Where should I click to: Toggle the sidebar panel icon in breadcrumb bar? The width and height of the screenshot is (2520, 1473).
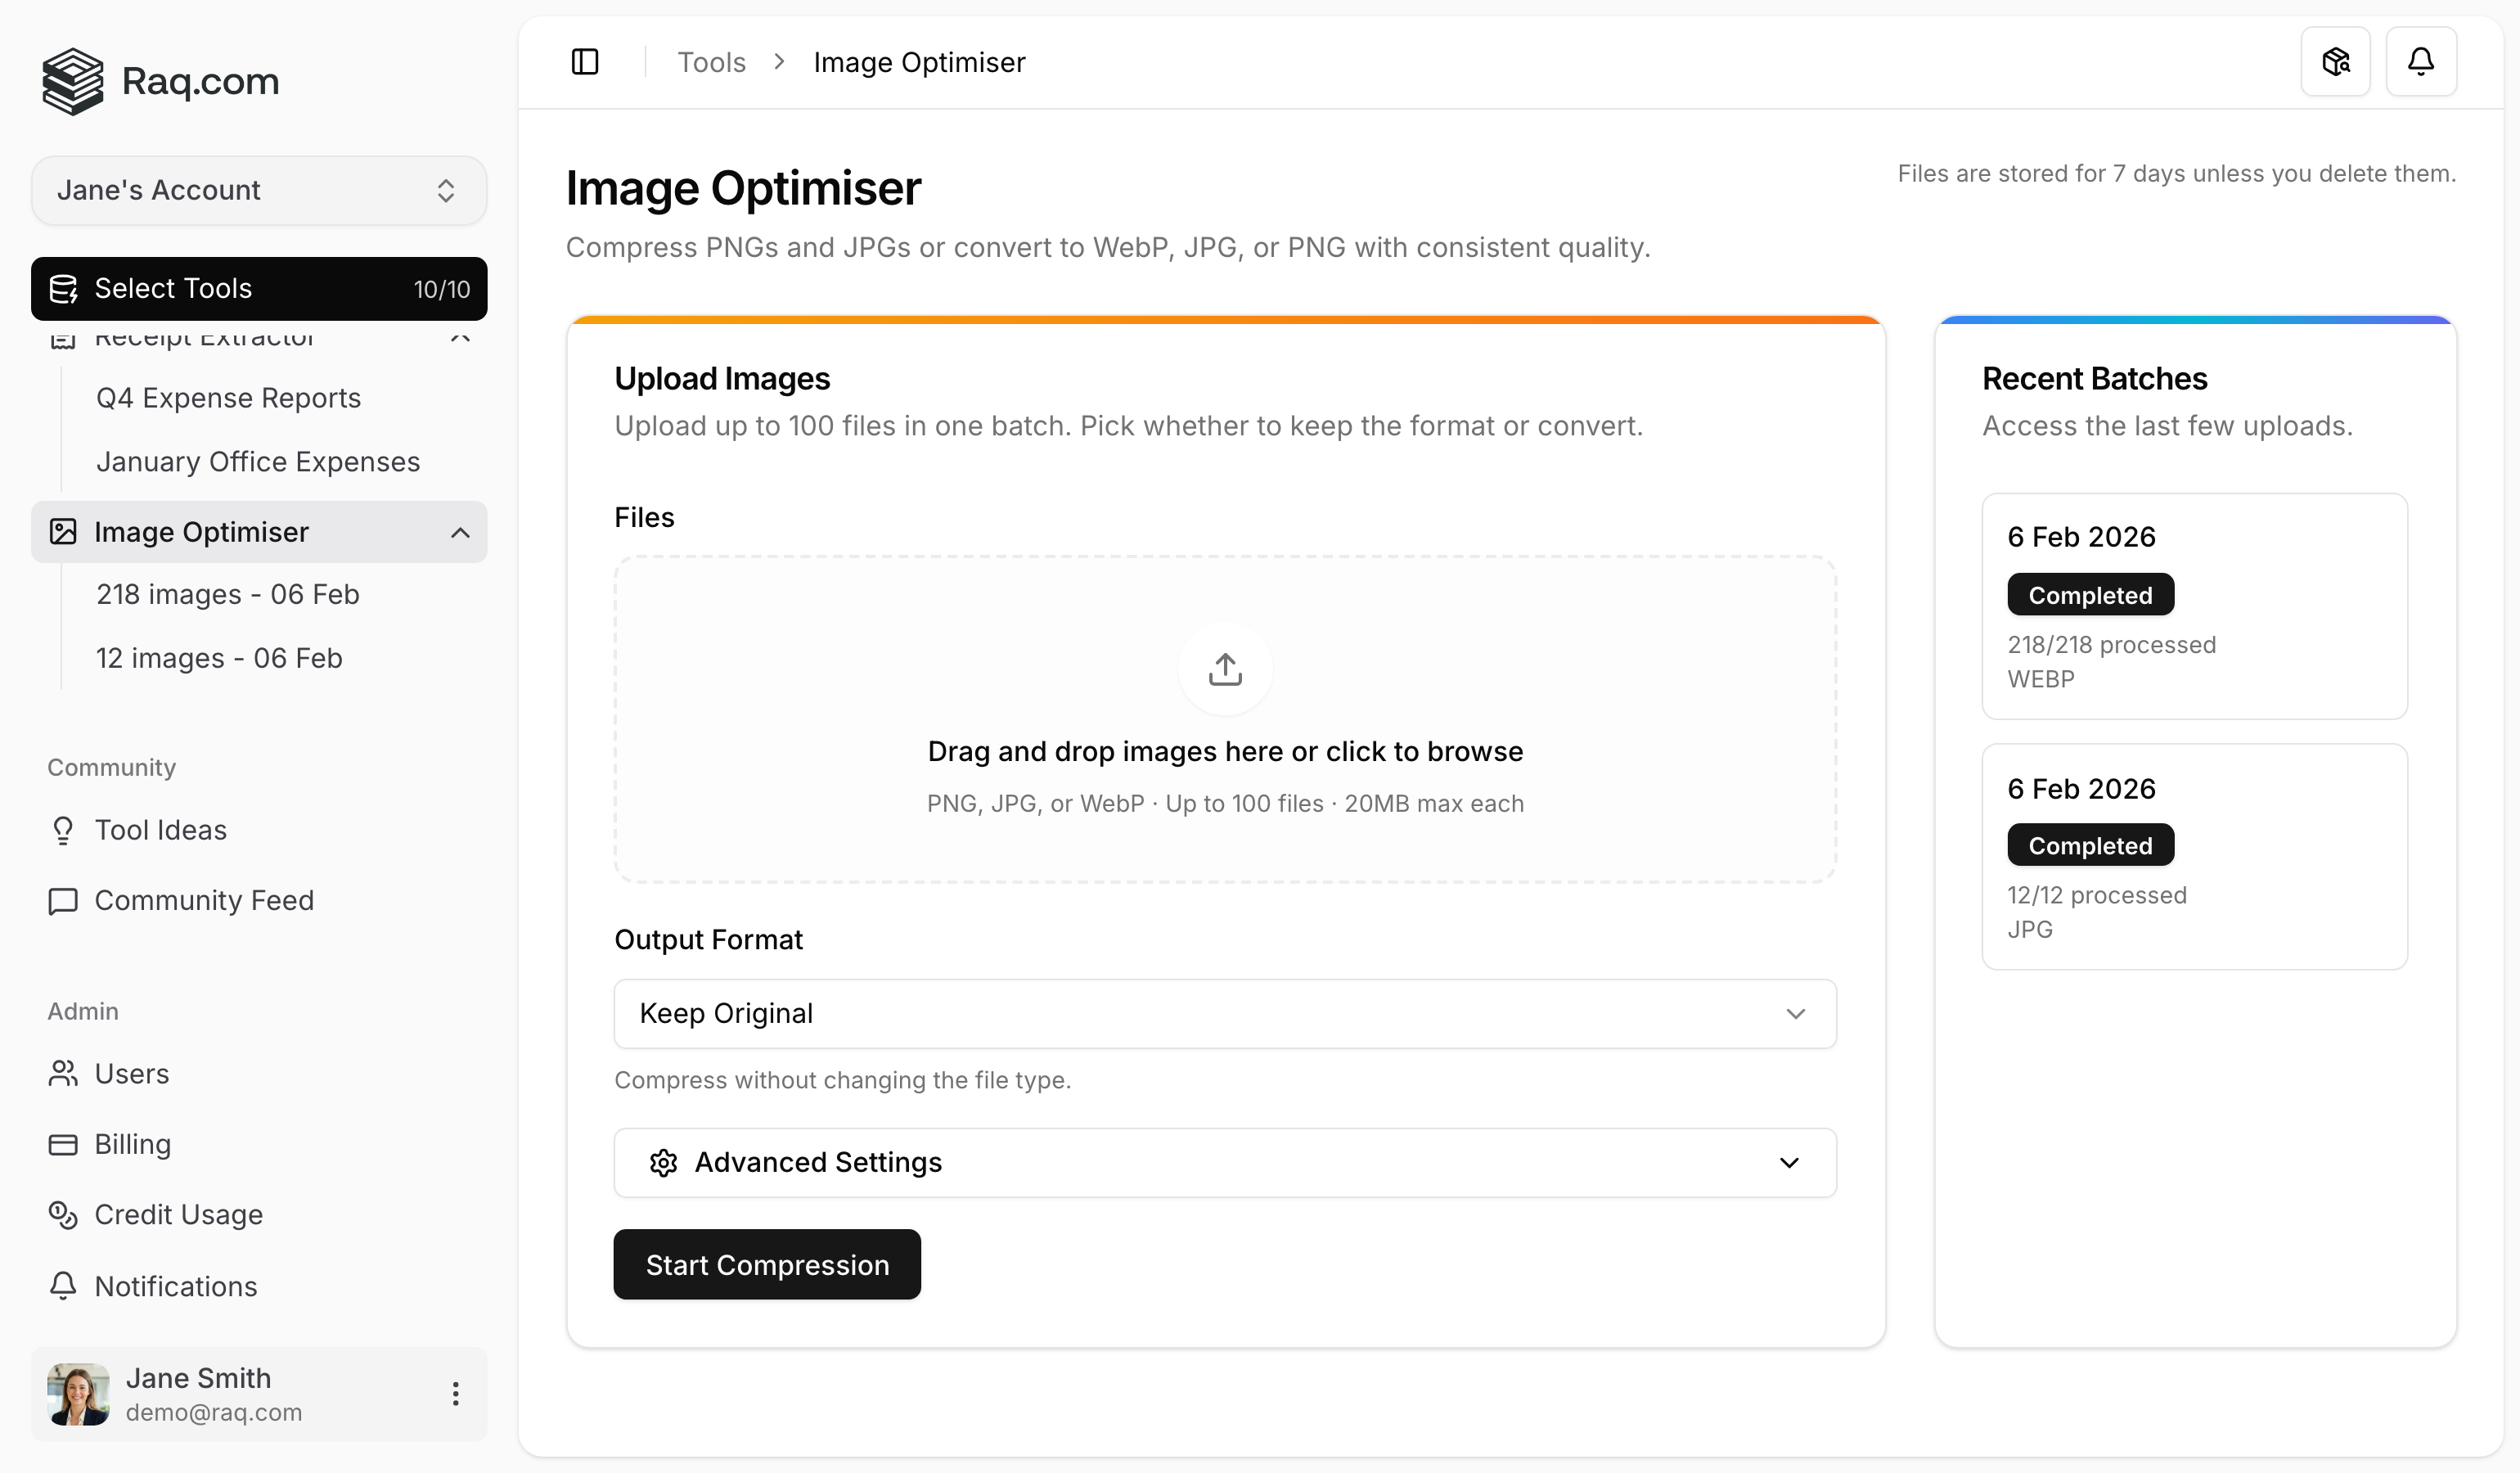tap(585, 61)
